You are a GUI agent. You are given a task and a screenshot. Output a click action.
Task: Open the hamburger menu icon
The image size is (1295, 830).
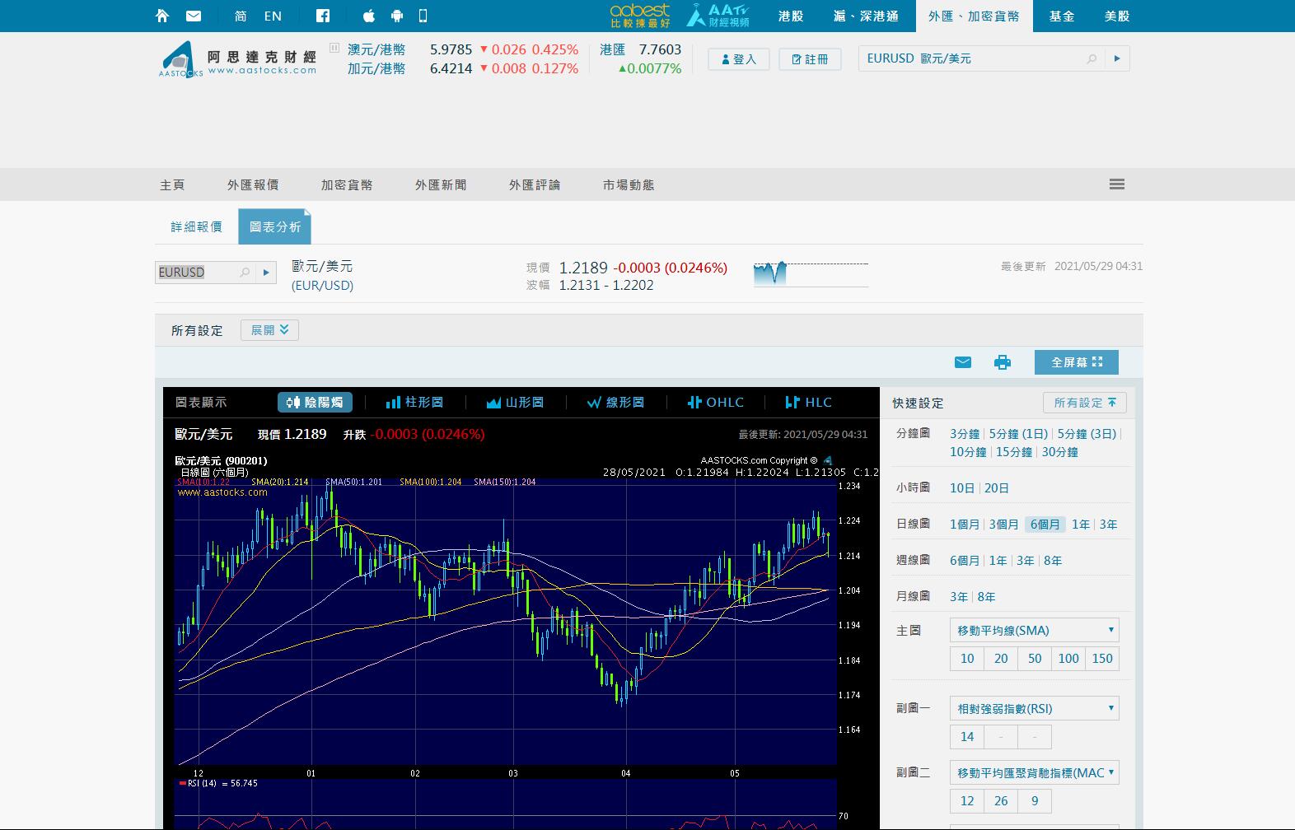coord(1116,184)
